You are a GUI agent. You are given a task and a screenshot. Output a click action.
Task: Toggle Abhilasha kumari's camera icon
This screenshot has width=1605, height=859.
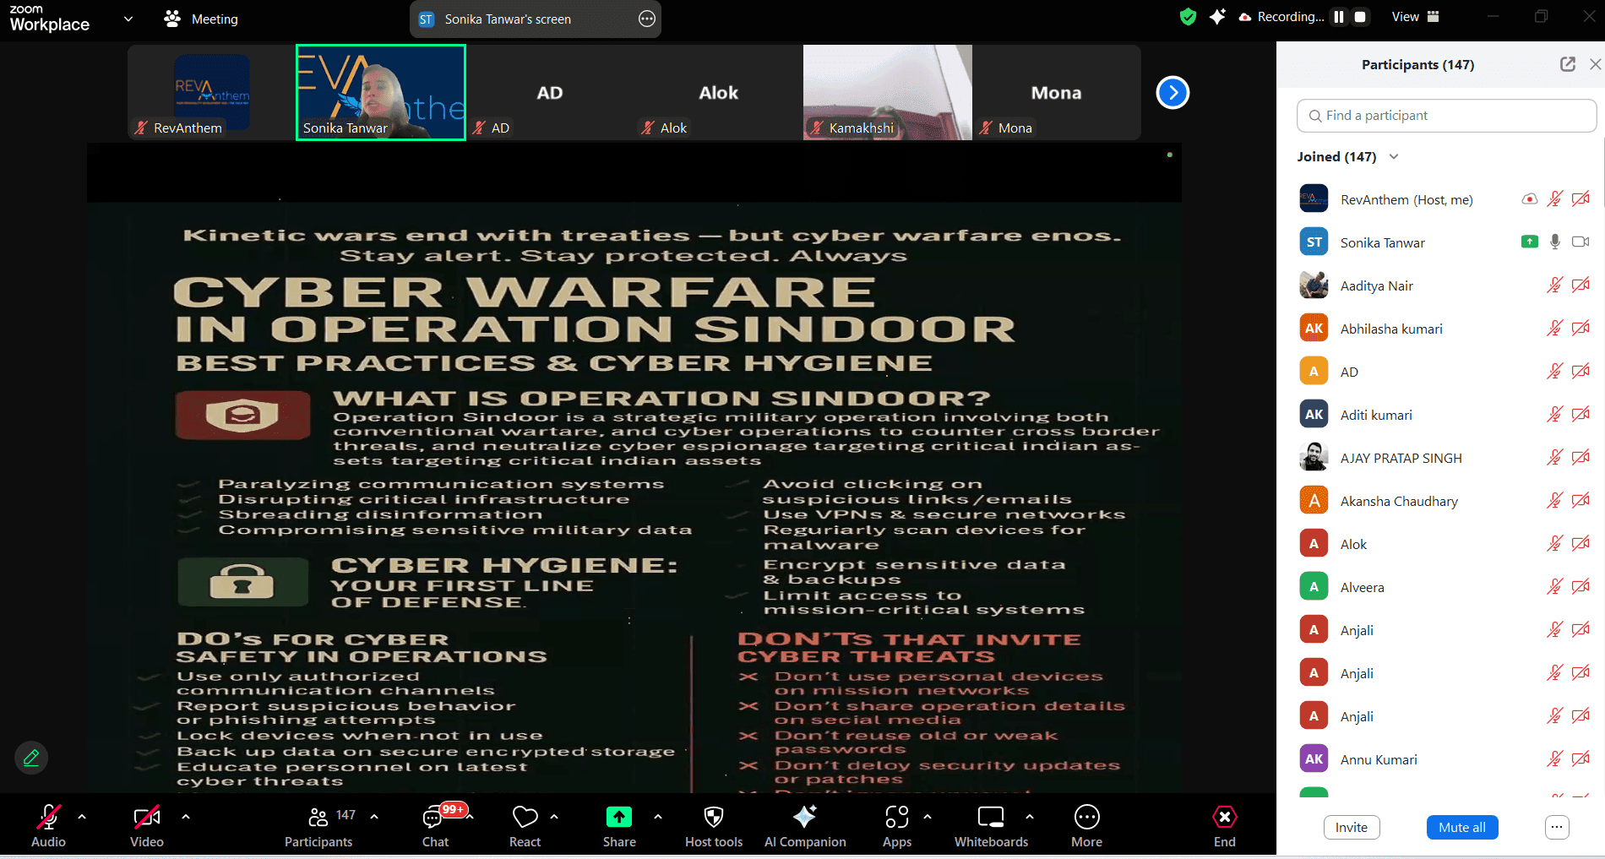click(x=1581, y=329)
